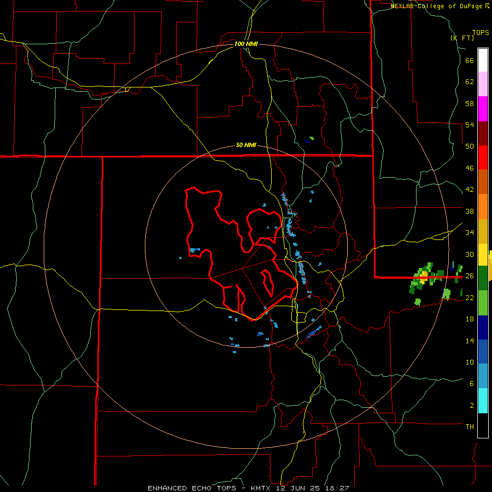
Task: Pick the magenta swatch in the tops legend
Action: coord(483,109)
